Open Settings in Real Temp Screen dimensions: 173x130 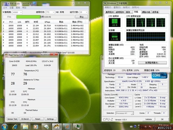(x=50, y=119)
